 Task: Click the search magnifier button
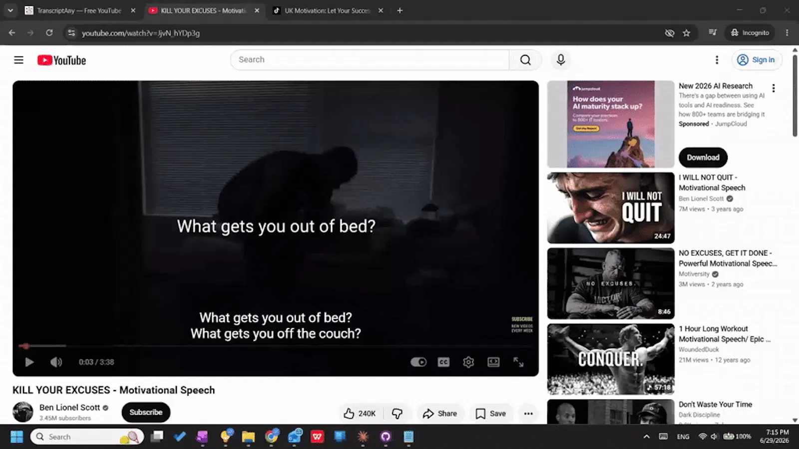(525, 60)
